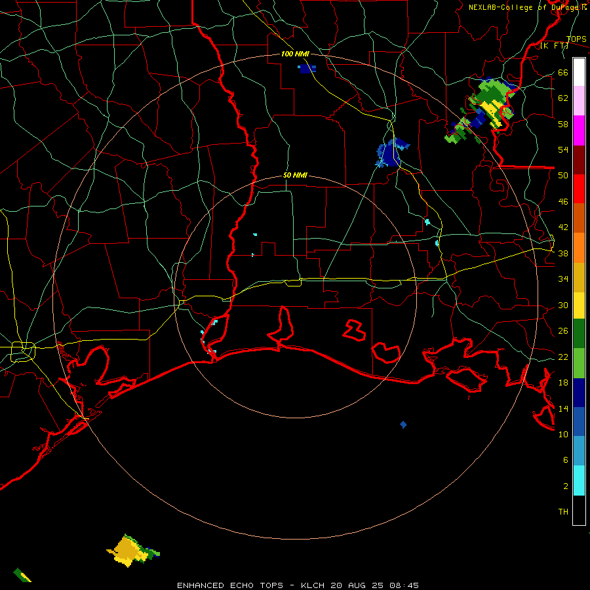This screenshot has width=590, height=590.
Task: Select the bright red legend swatch
Action: click(x=579, y=189)
